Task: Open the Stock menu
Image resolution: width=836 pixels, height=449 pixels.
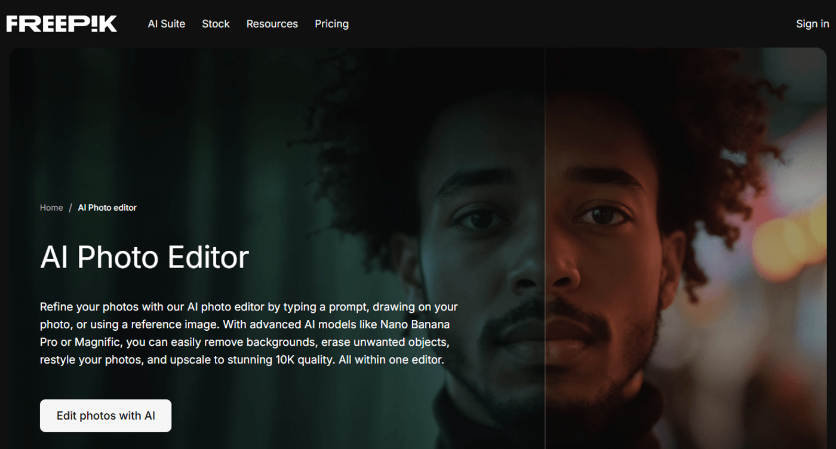Action: (x=216, y=24)
